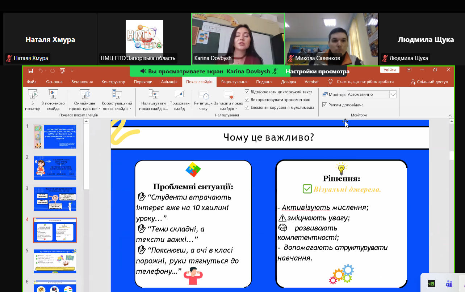Viewport: 465px width, 292px height.
Task: Open Microsoft Teams tray icon
Action: click(449, 283)
